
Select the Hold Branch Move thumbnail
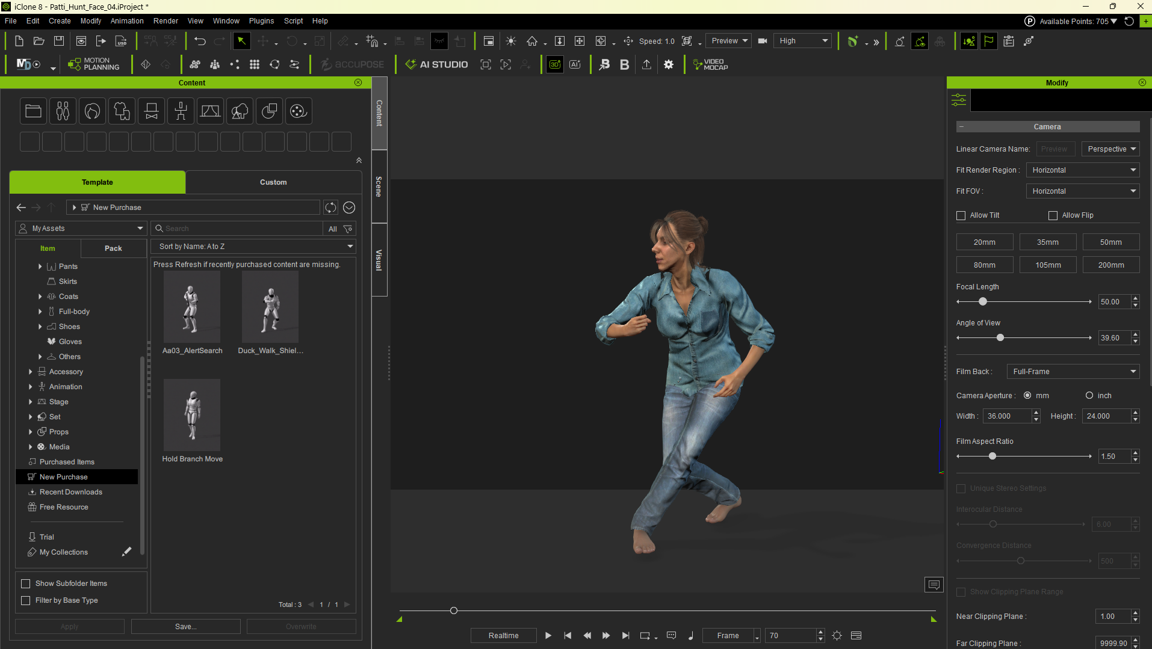(x=192, y=416)
